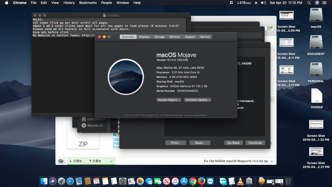Viewport: 332px width, 187px height.
Task: Open System Preferences gear in dock
Action: (123, 181)
